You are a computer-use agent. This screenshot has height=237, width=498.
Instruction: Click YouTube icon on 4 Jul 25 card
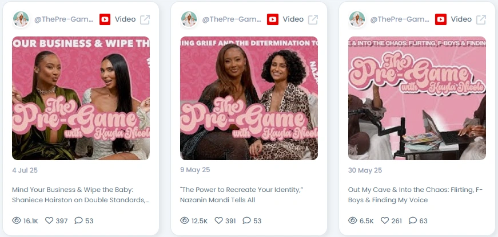pos(105,19)
